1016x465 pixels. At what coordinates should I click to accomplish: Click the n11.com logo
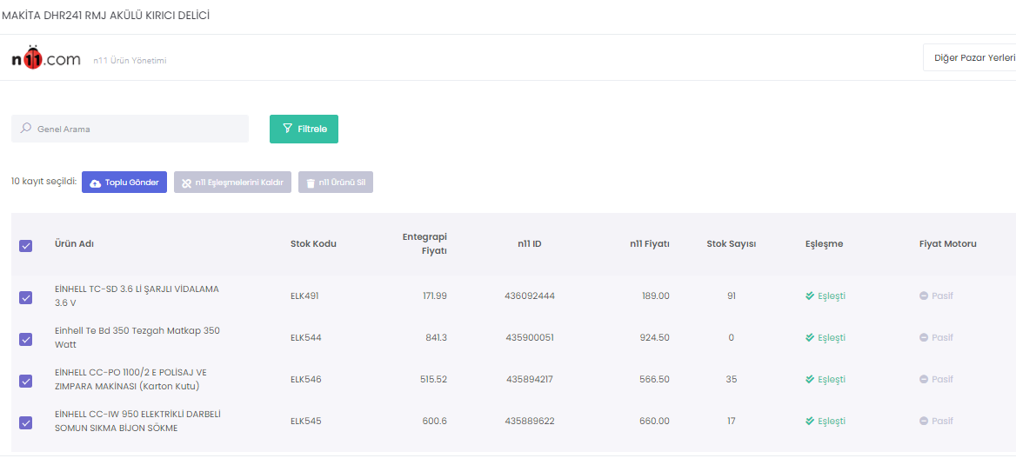pos(45,58)
